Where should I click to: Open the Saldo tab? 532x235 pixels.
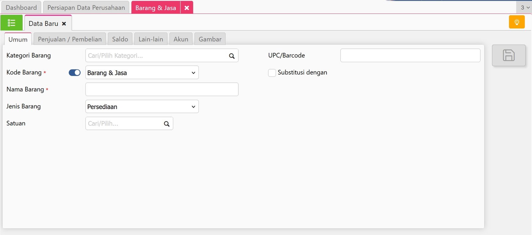120,39
